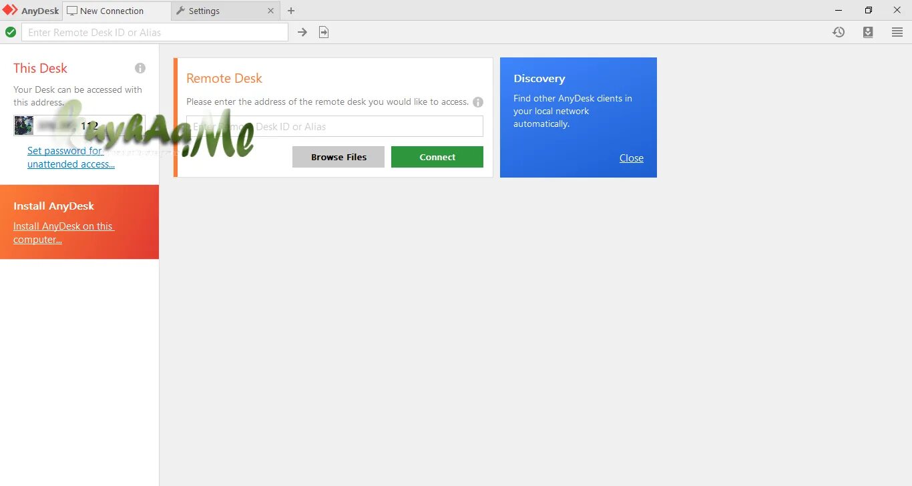Screen dimensions: 912x486
Task: Open the Settings tab
Action: pos(225,11)
